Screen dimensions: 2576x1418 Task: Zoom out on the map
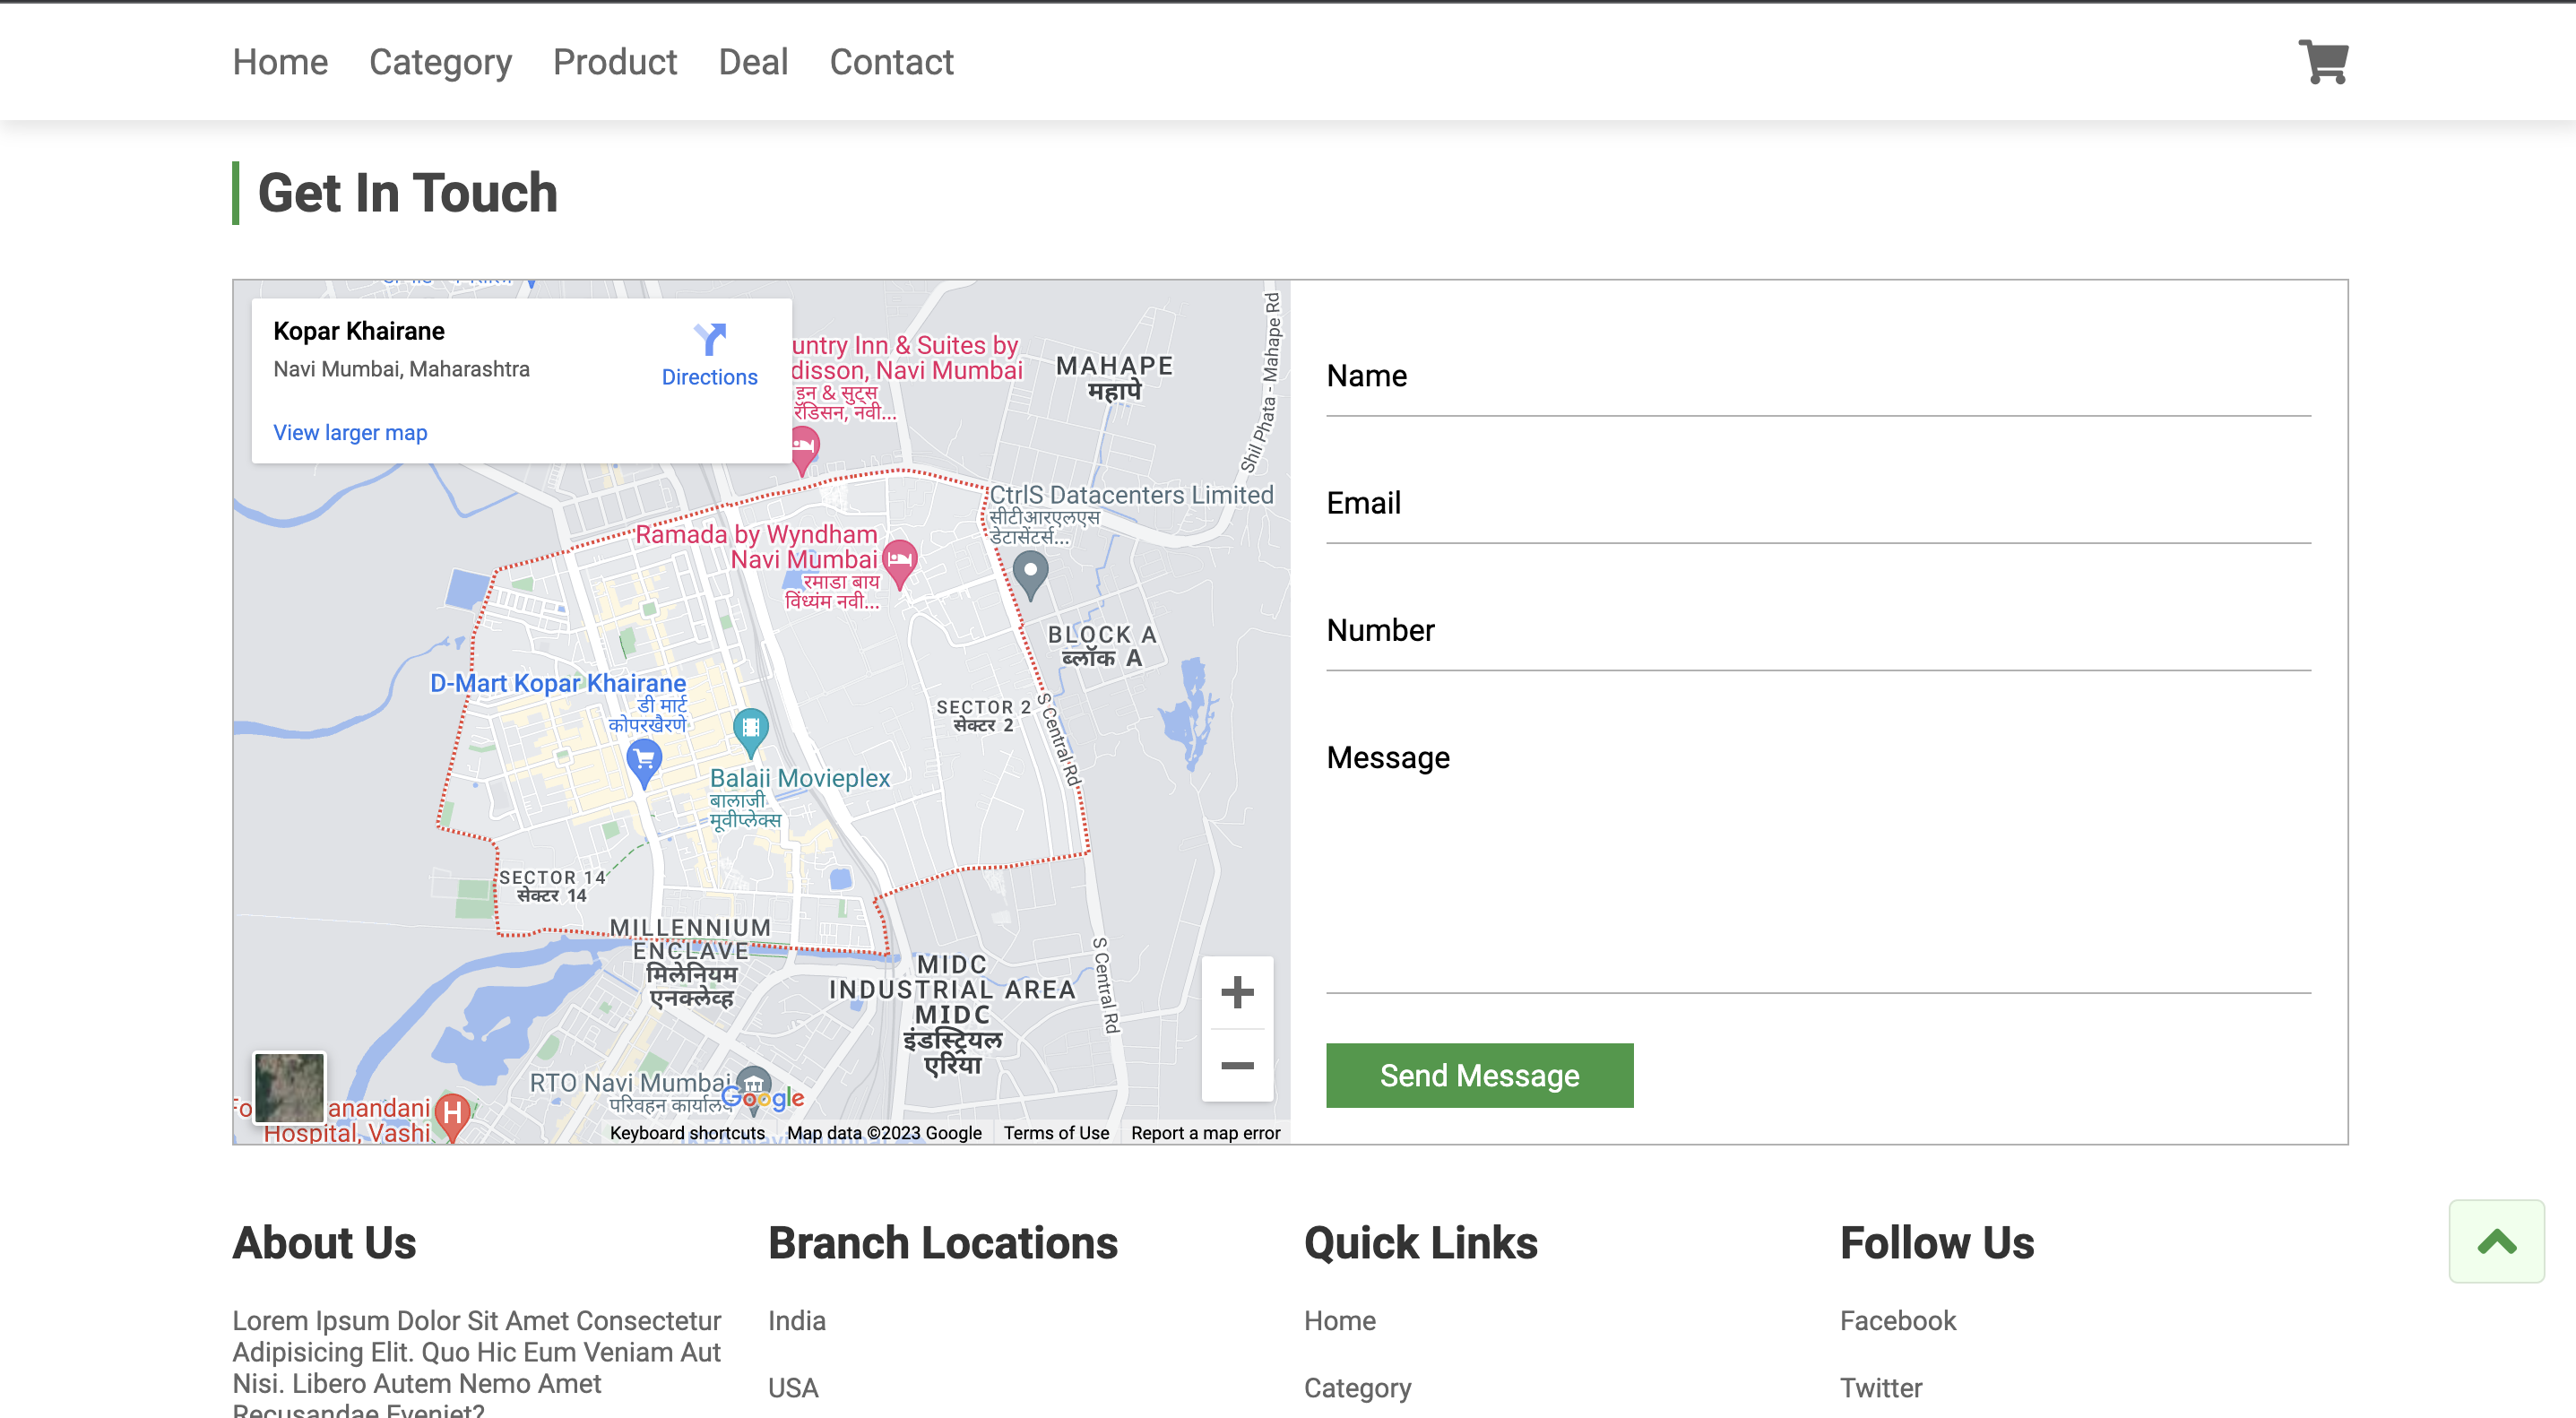(x=1238, y=1066)
